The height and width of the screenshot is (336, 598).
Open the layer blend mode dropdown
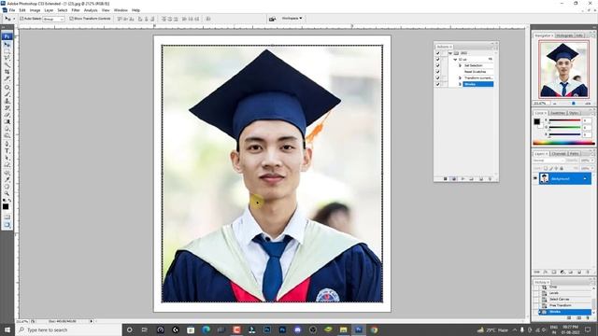tap(549, 161)
